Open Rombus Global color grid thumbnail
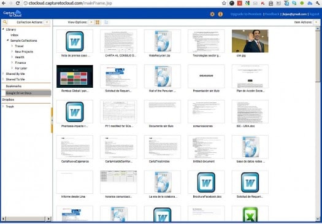Image resolution: width=322 pixels, height=224 pixels. pos(75,77)
